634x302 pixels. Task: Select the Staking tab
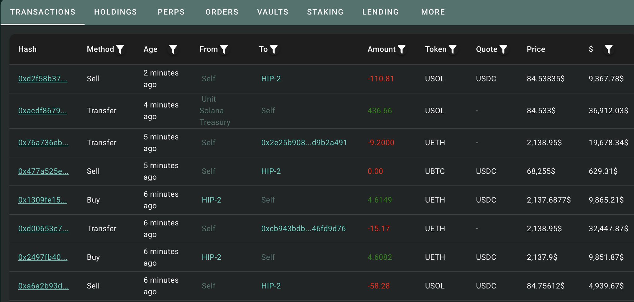pos(325,12)
